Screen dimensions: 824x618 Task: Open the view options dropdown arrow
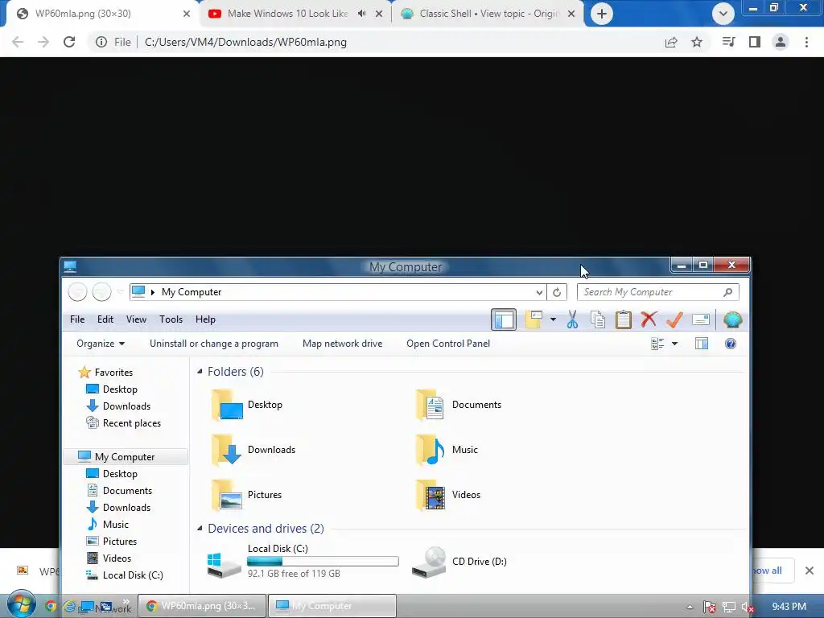coord(675,344)
